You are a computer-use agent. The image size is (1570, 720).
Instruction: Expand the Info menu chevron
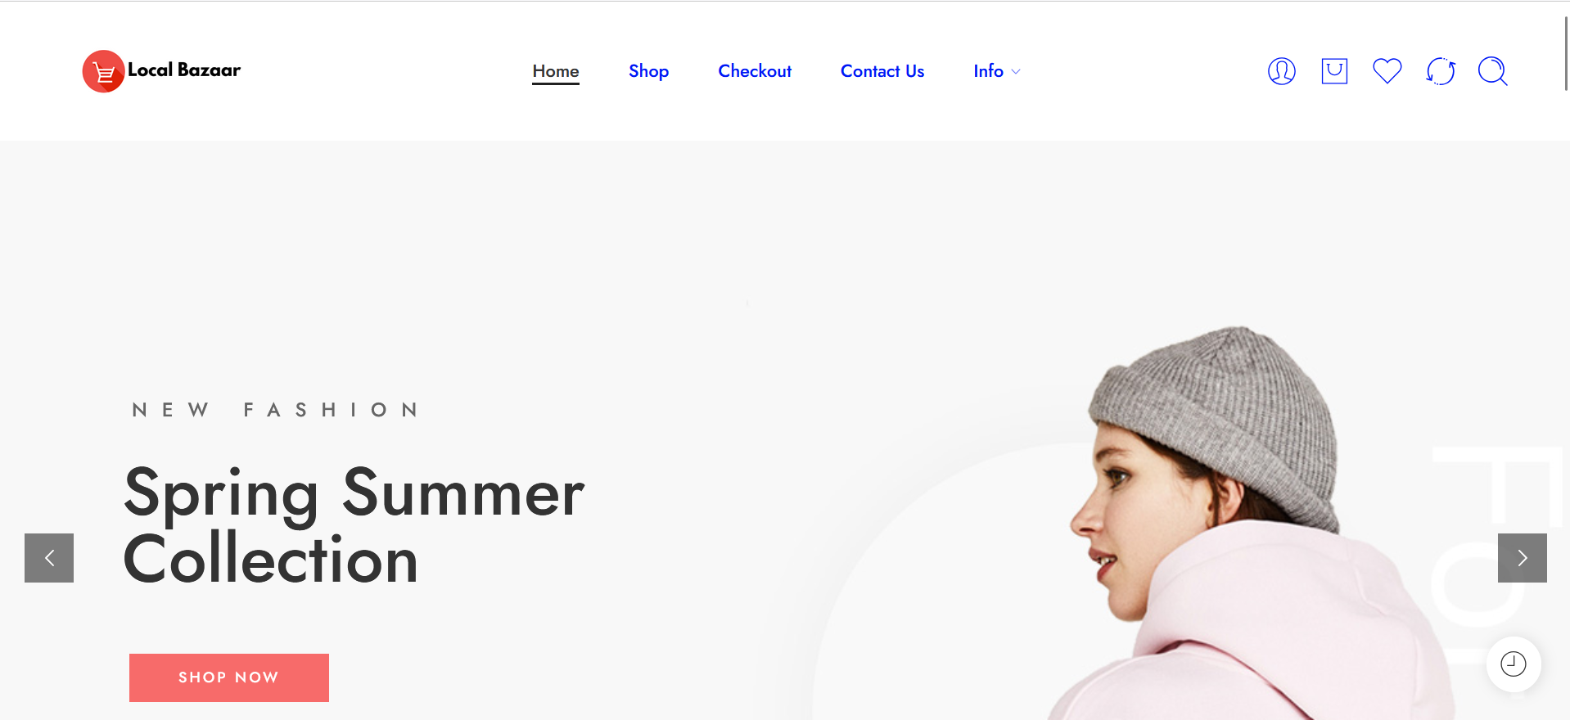point(1016,72)
